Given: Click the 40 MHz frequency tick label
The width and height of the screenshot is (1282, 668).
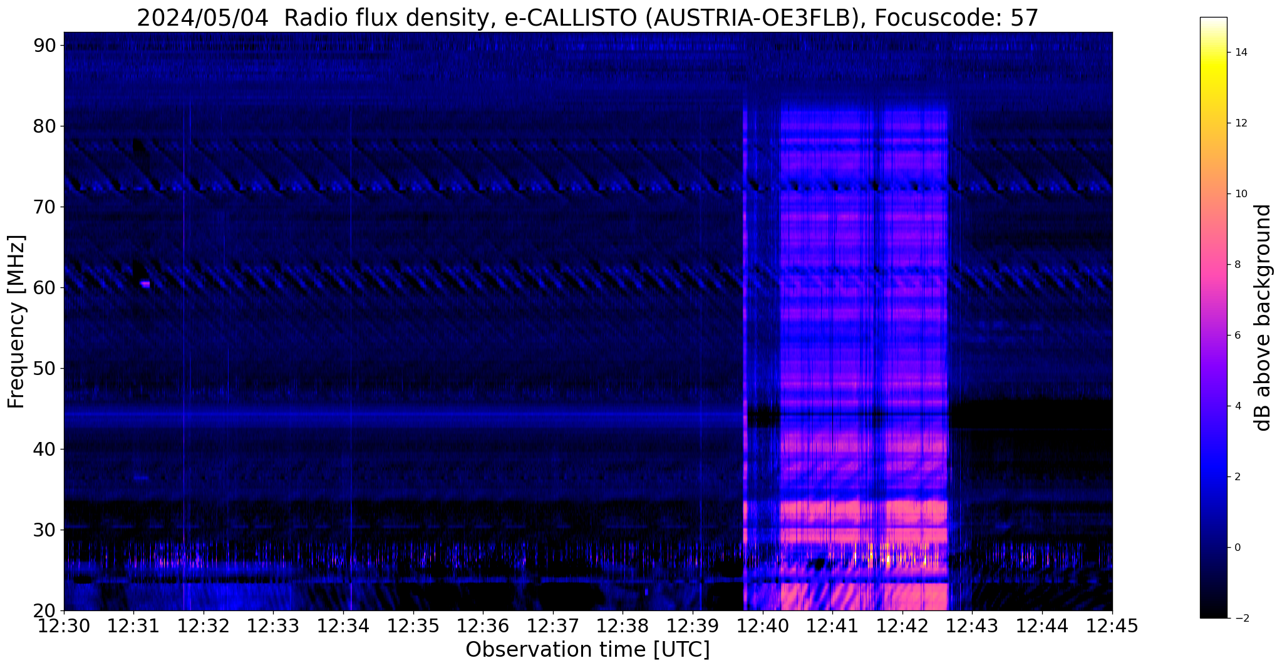Looking at the screenshot, I should click(x=44, y=449).
